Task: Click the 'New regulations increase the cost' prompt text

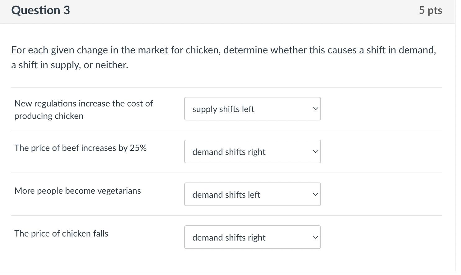Action: 83,109
